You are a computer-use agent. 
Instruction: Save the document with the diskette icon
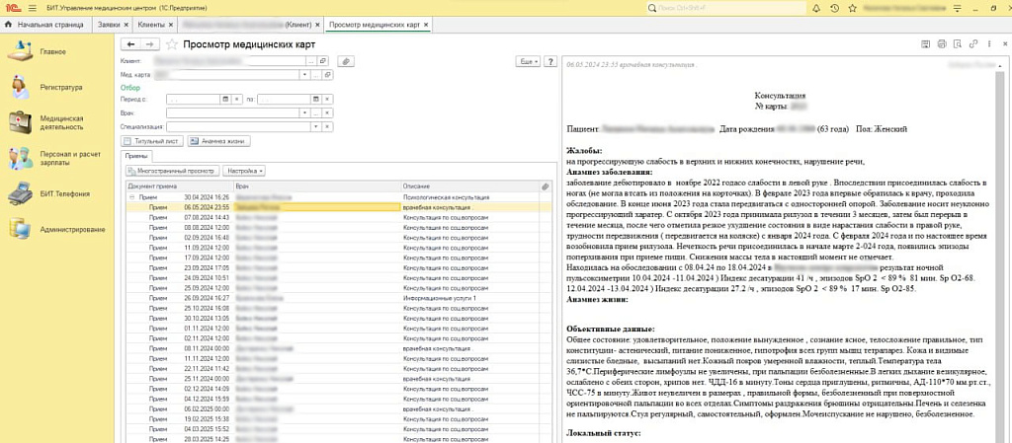pos(925,43)
